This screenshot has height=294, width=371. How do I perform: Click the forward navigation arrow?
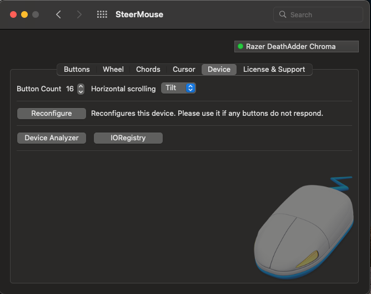79,14
